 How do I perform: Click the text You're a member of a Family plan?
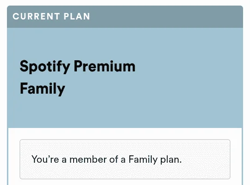pyautogui.click(x=106, y=159)
